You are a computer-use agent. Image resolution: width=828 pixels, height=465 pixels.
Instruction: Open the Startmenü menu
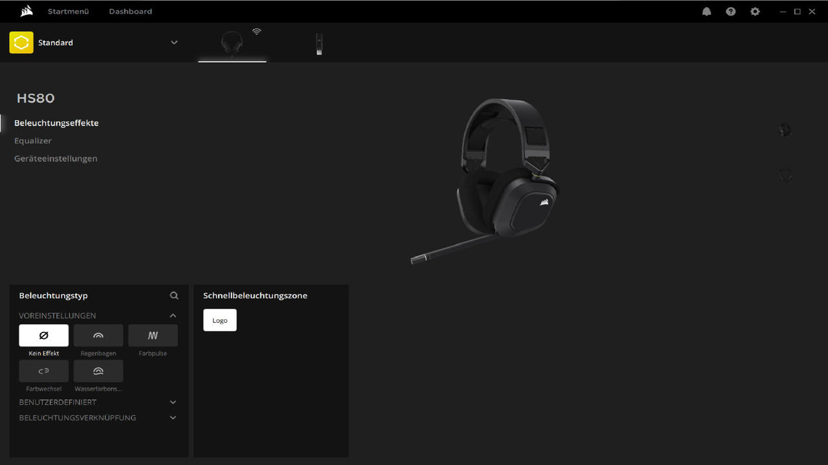click(68, 12)
